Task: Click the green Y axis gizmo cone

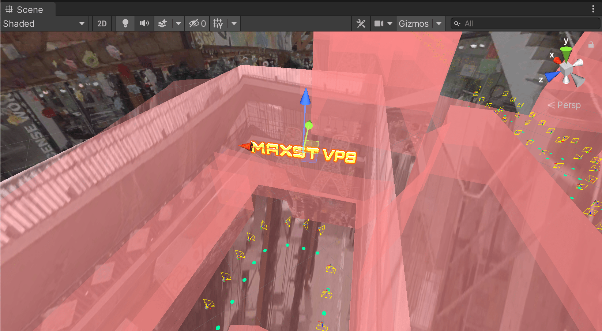Action: (566, 53)
